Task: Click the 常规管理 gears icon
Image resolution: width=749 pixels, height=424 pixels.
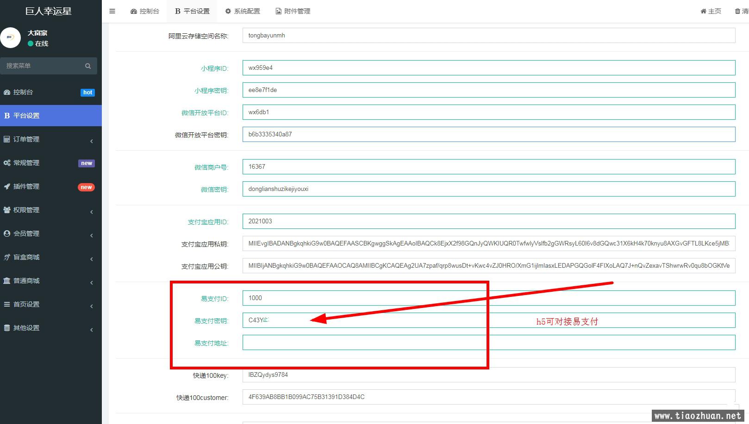Action: coord(7,163)
